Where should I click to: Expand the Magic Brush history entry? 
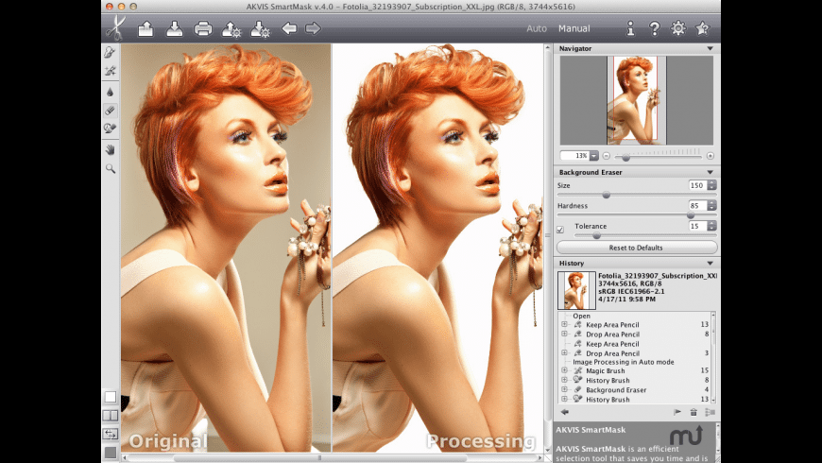565,370
